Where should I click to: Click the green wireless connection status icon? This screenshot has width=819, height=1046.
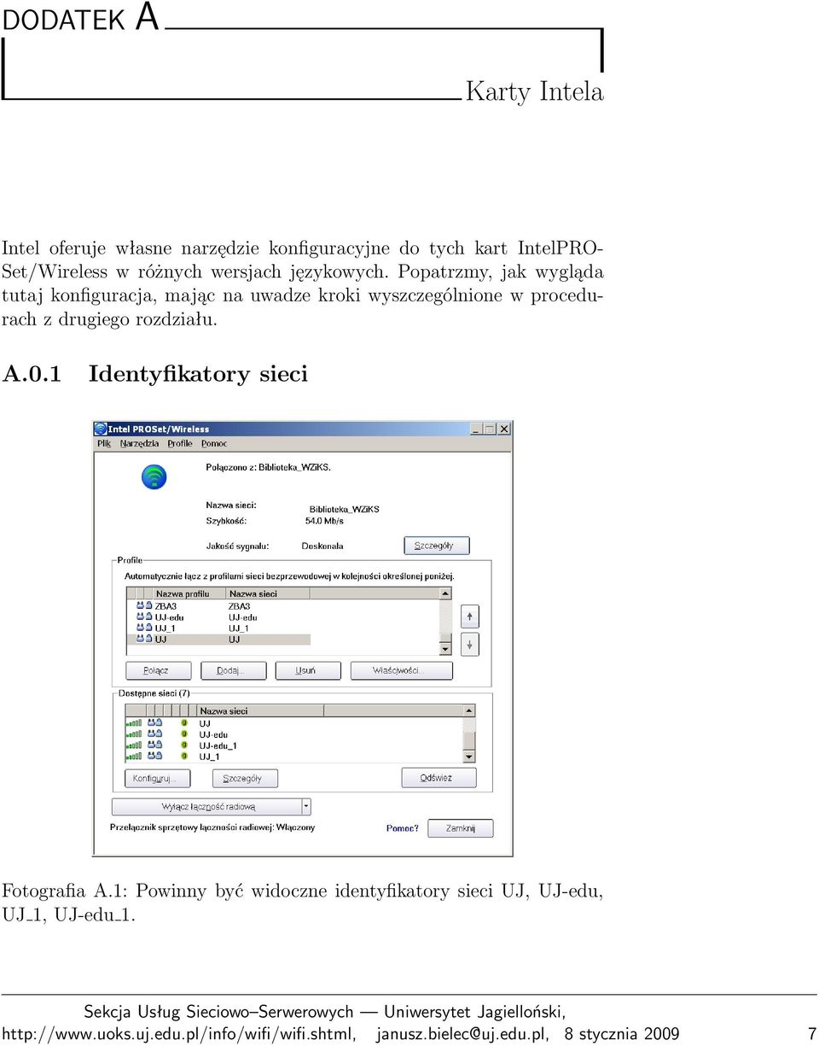154,476
